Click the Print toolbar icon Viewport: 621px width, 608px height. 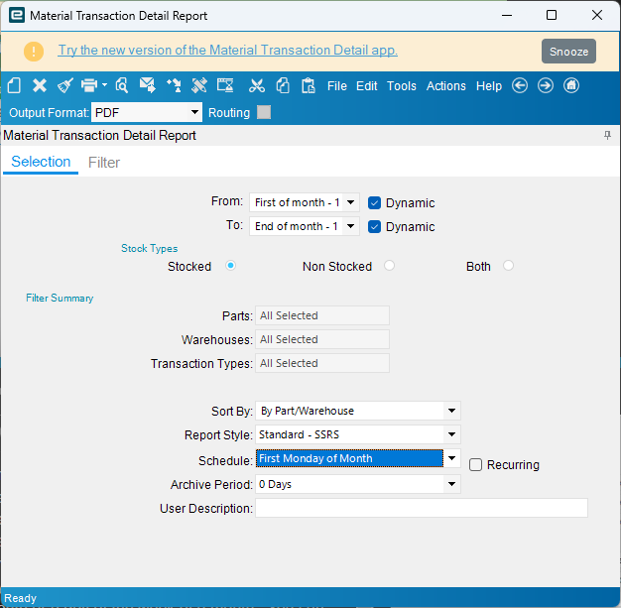click(89, 85)
